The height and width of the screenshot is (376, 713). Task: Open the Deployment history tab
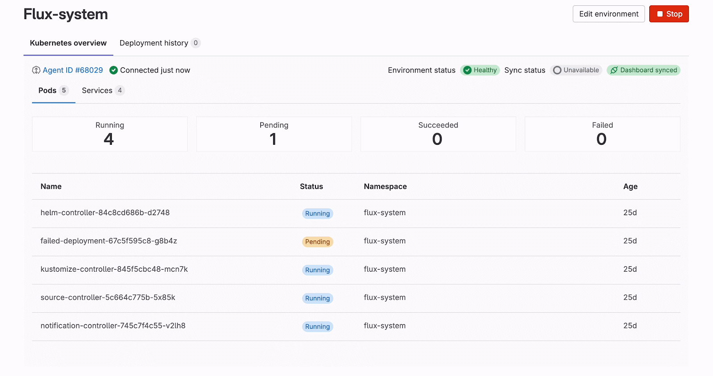coord(160,43)
